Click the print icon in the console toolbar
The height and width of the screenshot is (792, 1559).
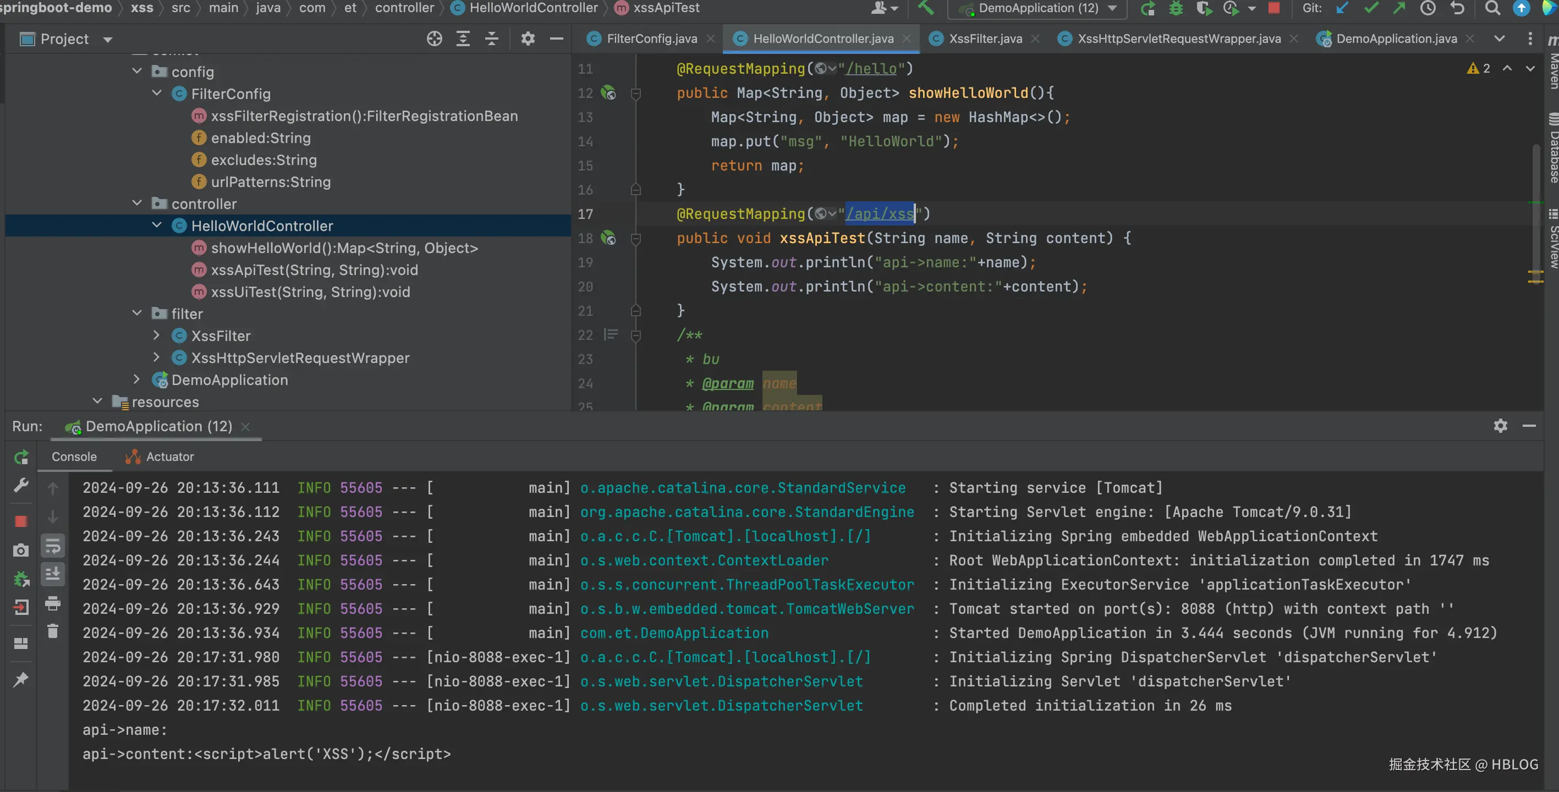click(53, 603)
